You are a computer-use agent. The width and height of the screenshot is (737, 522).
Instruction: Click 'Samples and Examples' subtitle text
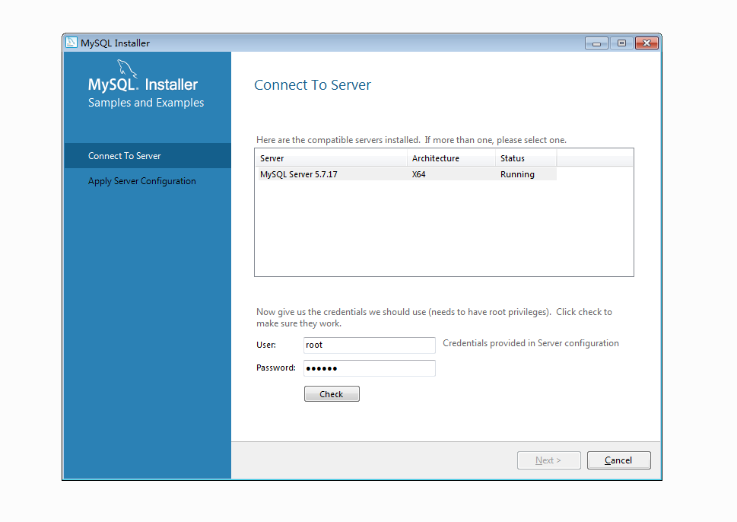146,103
